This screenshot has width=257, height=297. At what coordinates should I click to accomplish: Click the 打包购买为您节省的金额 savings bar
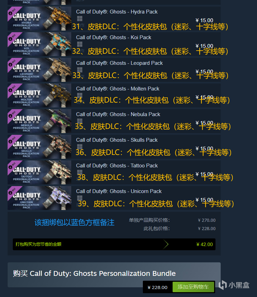click(x=114, y=244)
